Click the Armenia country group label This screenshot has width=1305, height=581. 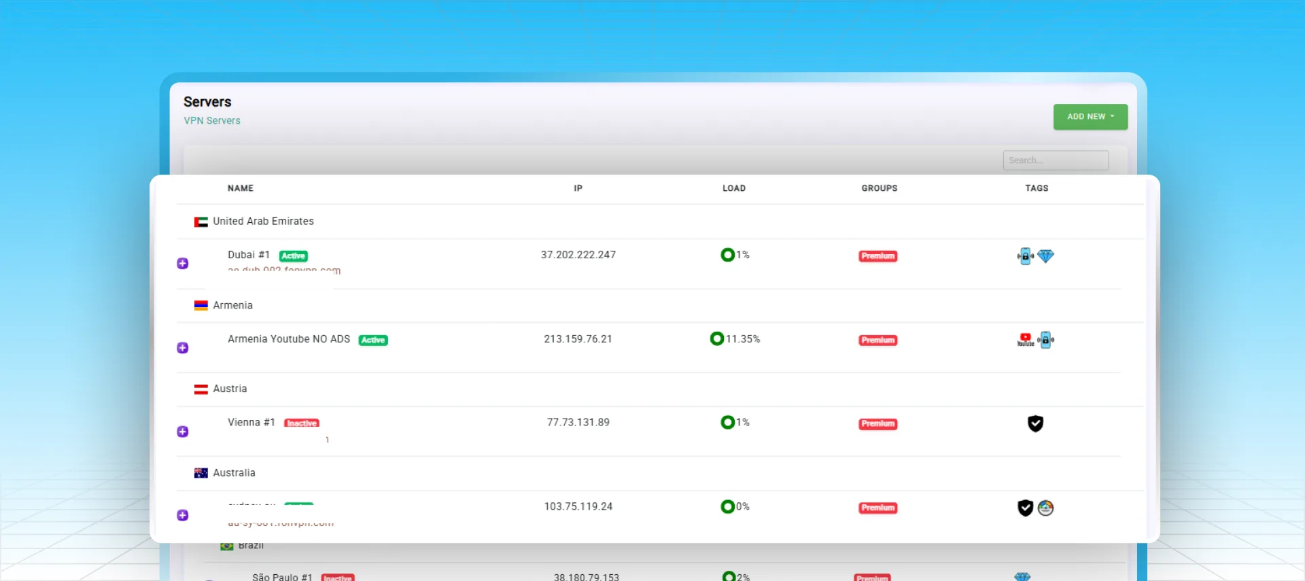(232, 306)
